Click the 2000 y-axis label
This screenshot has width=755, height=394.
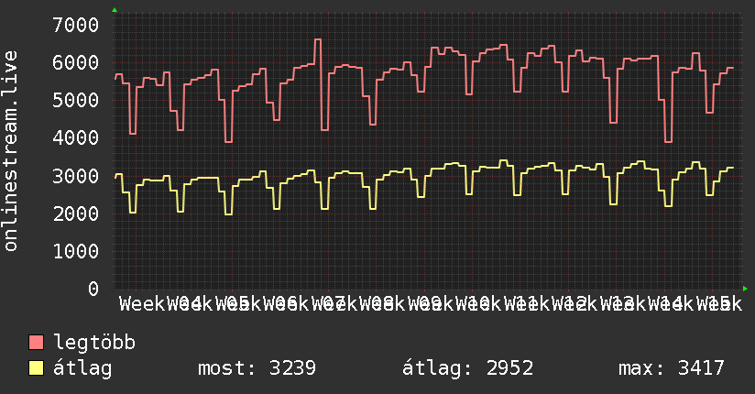76,213
